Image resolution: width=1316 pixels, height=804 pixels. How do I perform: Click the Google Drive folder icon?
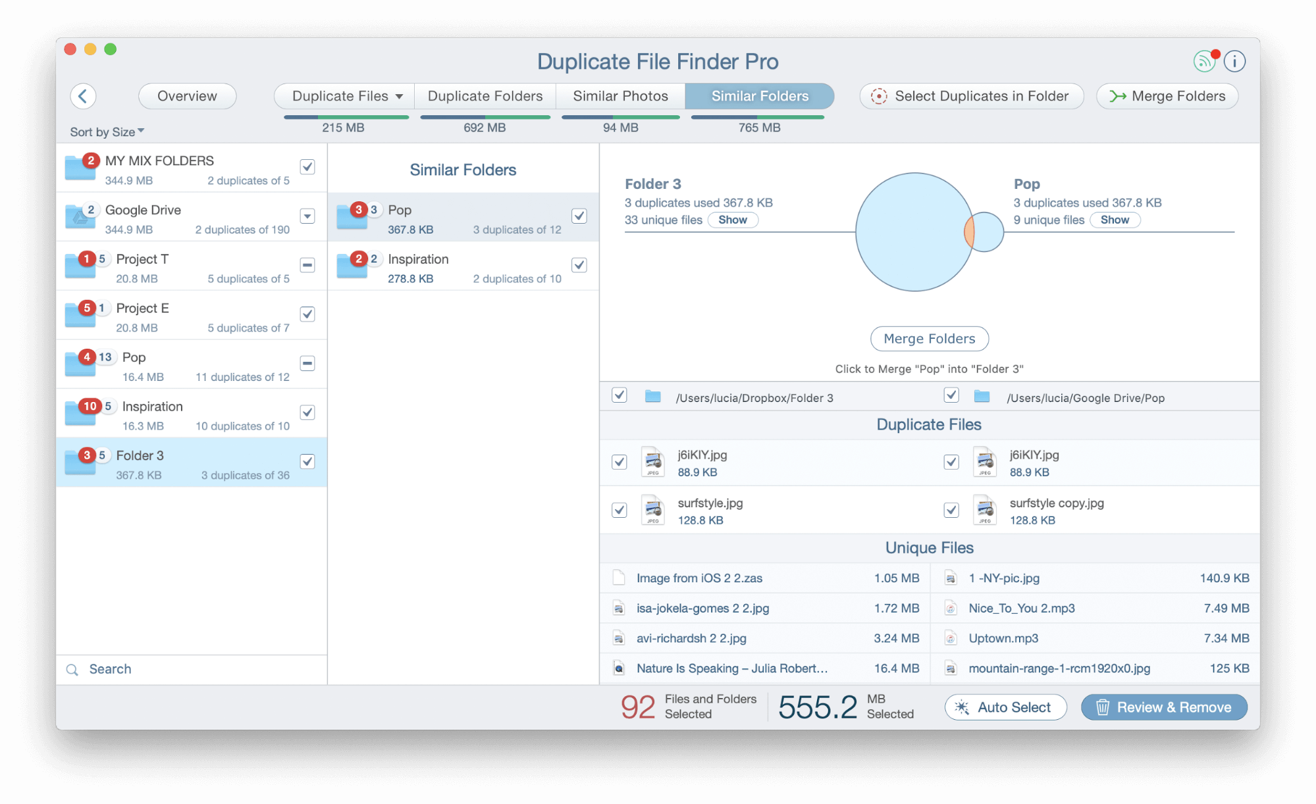(x=80, y=216)
